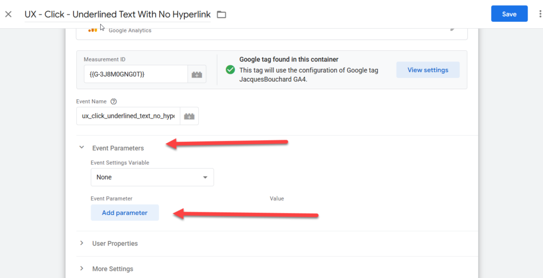Expand the More Settings section

tap(82, 268)
